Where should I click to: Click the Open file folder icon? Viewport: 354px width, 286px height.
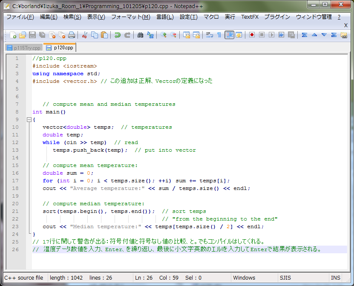point(23,35)
